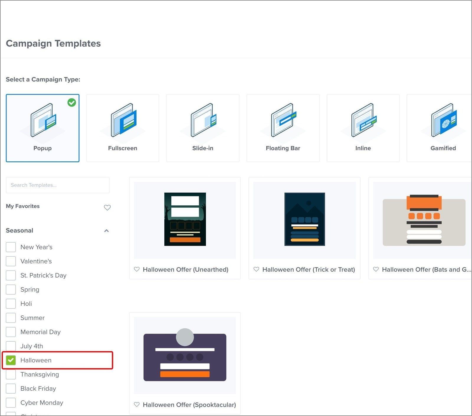This screenshot has height=416, width=472.
Task: Collapse the Seasonal filter section chevron
Action: click(x=106, y=231)
